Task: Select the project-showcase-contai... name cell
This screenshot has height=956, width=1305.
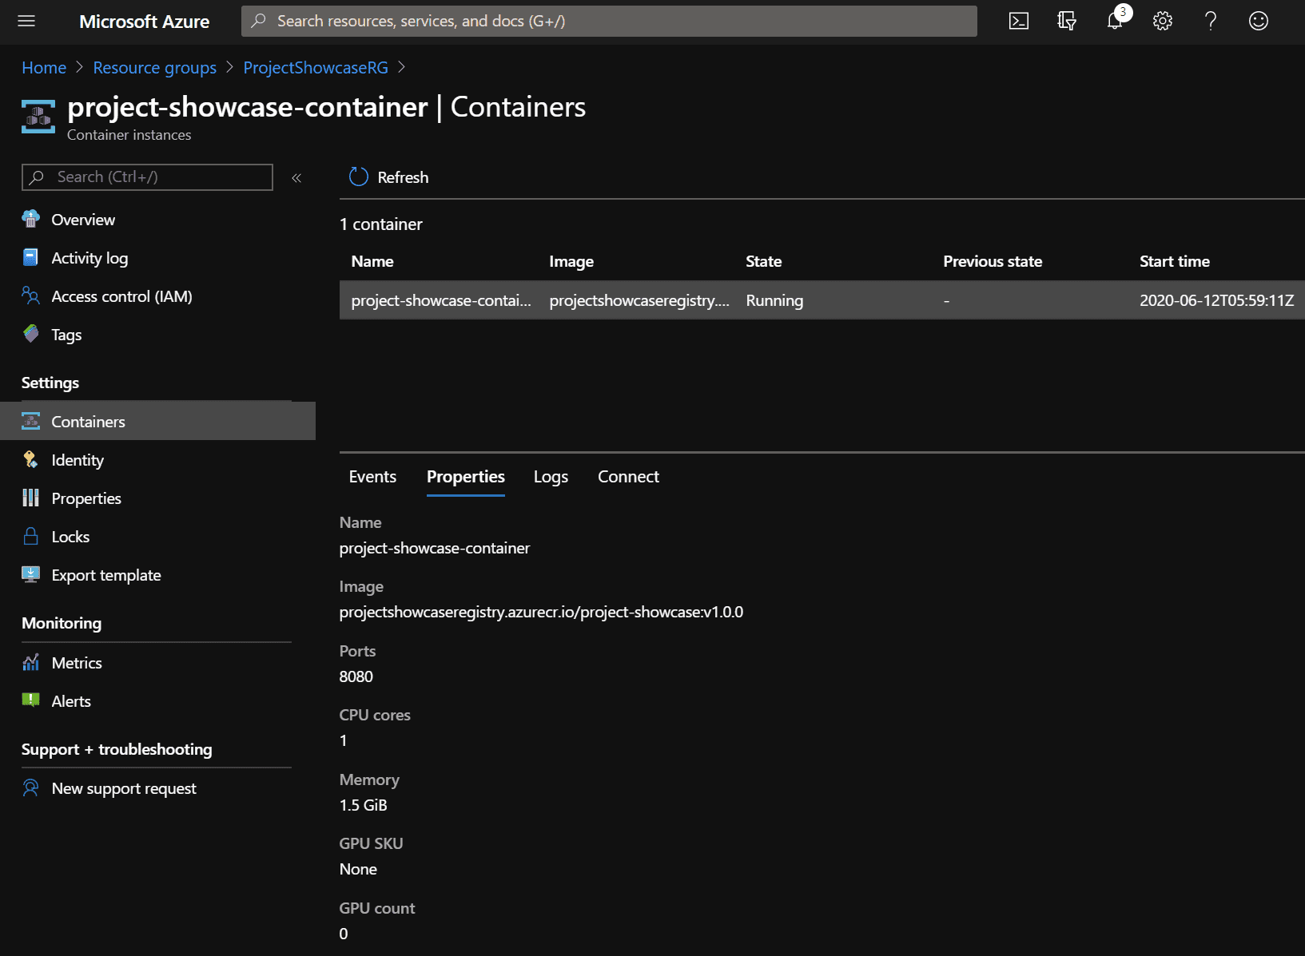Action: [441, 300]
